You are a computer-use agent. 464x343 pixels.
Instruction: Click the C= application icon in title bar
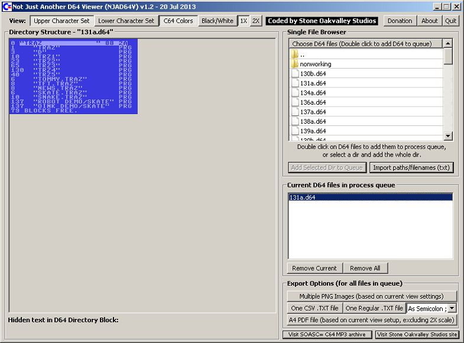pyautogui.click(x=6, y=6)
